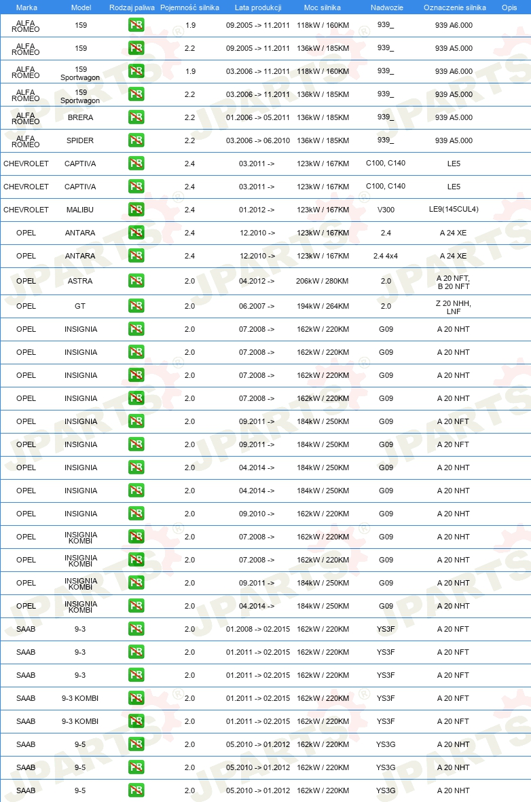The height and width of the screenshot is (802, 531).
Task: Click the engine code Z 20 NHH, LNF
Action: [454, 307]
